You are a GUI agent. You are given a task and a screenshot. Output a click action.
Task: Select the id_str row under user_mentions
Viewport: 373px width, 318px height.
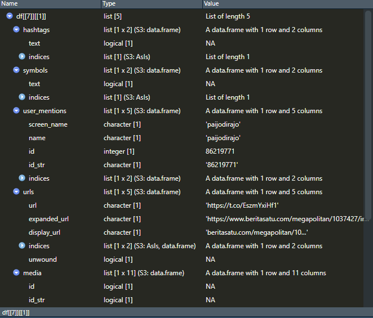pos(181,165)
